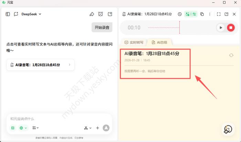This screenshot has width=241, height=142.
Task: Open the AI录音笔 recording card in chat
Action: [x=40, y=64]
